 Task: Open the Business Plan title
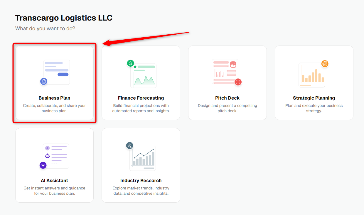(54, 98)
